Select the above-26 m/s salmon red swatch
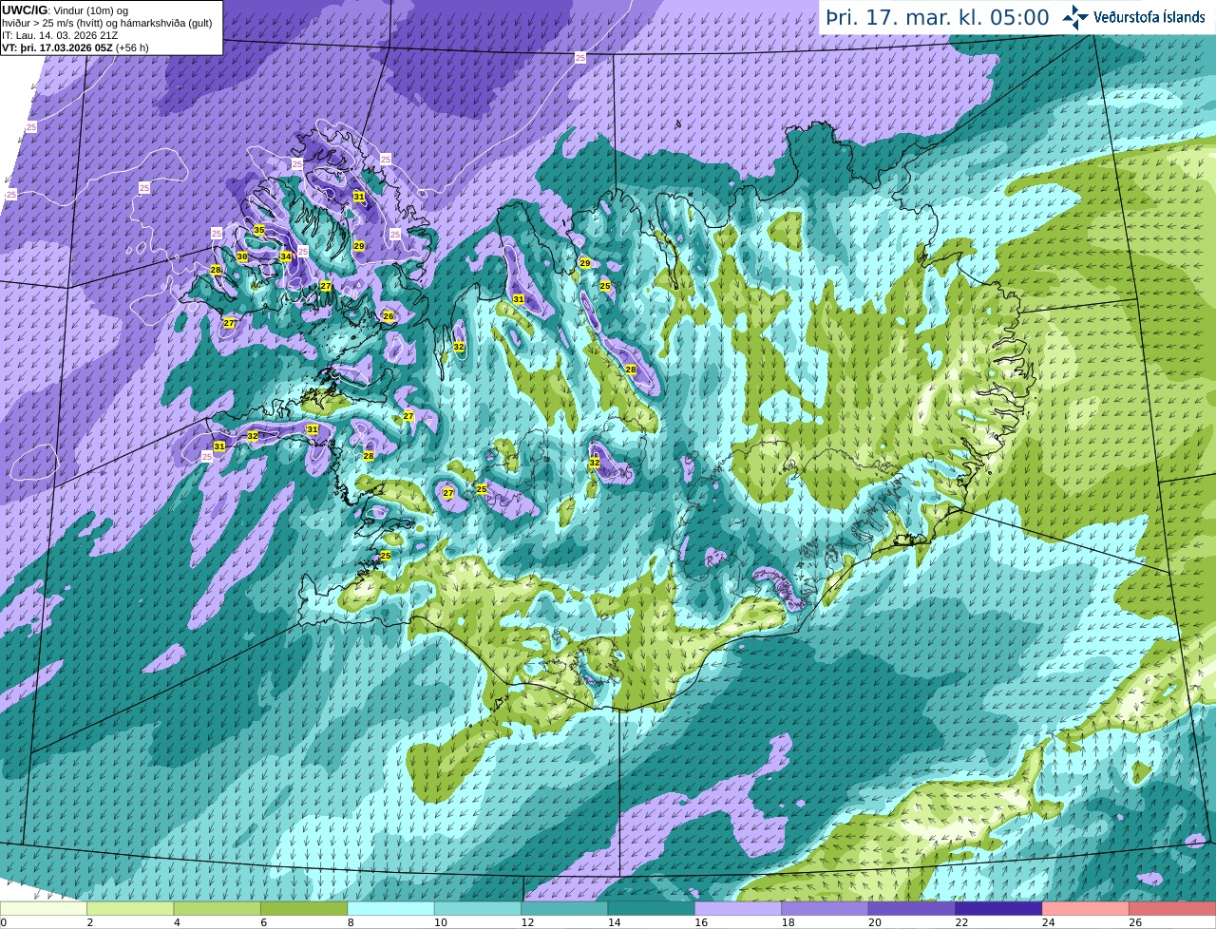The height and width of the screenshot is (929, 1216). point(1172,908)
